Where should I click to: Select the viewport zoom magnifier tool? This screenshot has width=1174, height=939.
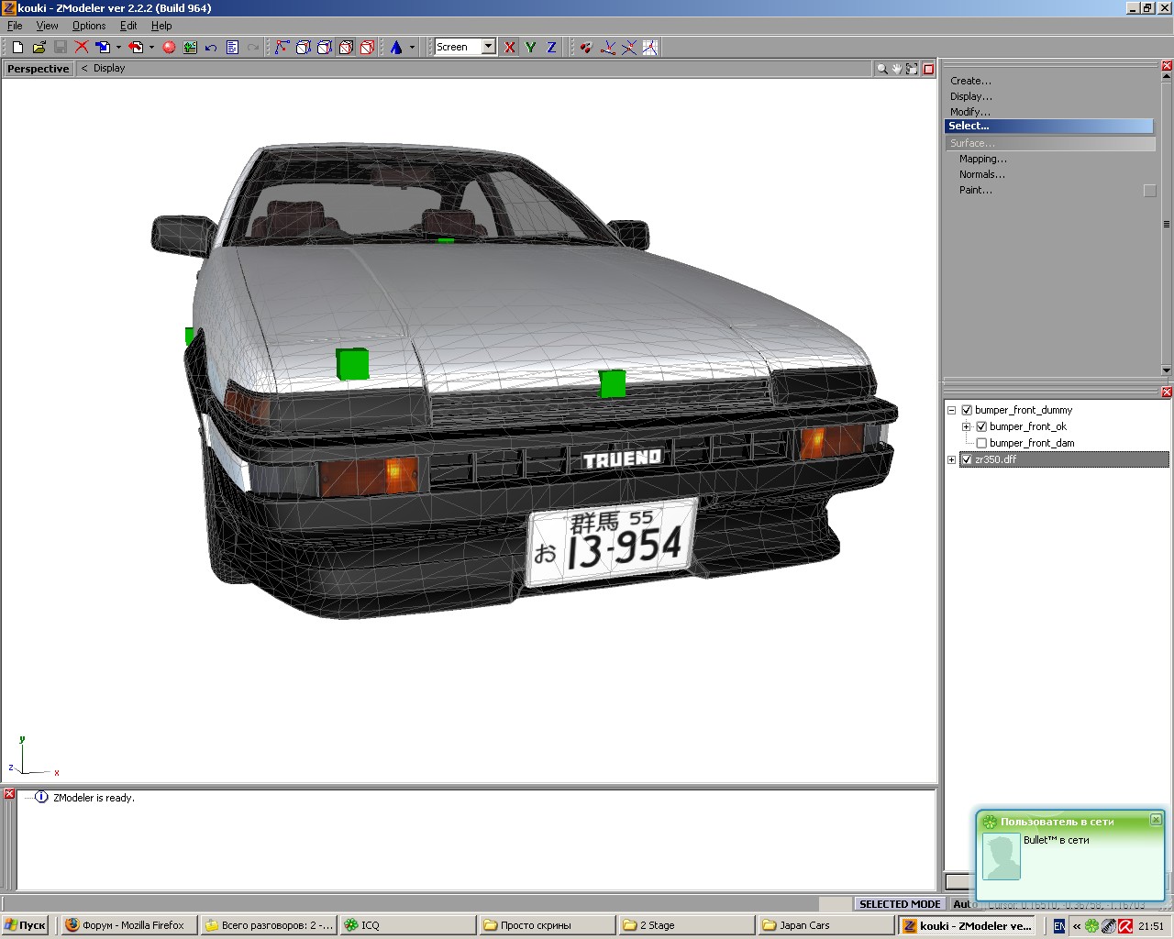[882, 69]
